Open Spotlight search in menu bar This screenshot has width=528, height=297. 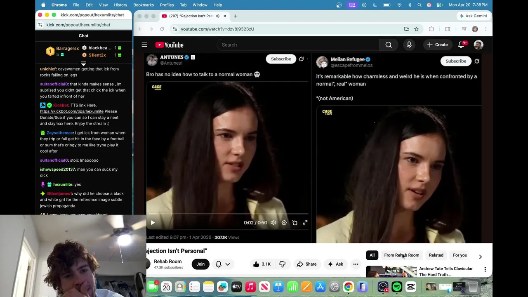pyautogui.click(x=420, y=5)
